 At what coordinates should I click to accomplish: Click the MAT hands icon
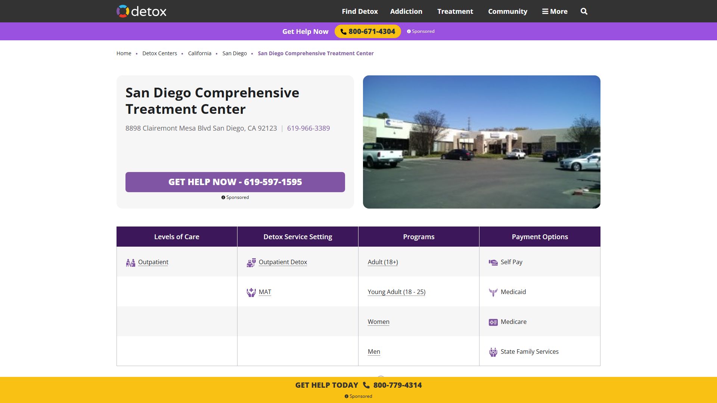[x=251, y=293]
